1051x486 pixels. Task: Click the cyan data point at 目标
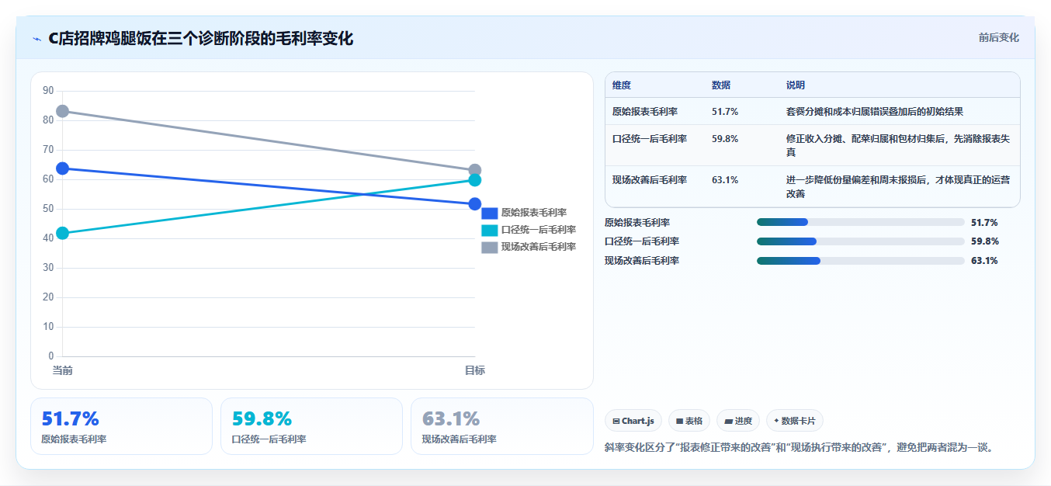475,180
